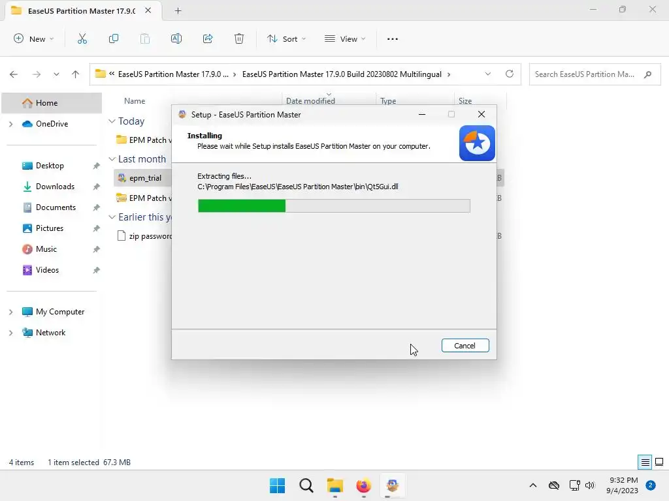Viewport: 669px width, 501px height.
Task: Select the zip password file
Action: tap(144, 236)
